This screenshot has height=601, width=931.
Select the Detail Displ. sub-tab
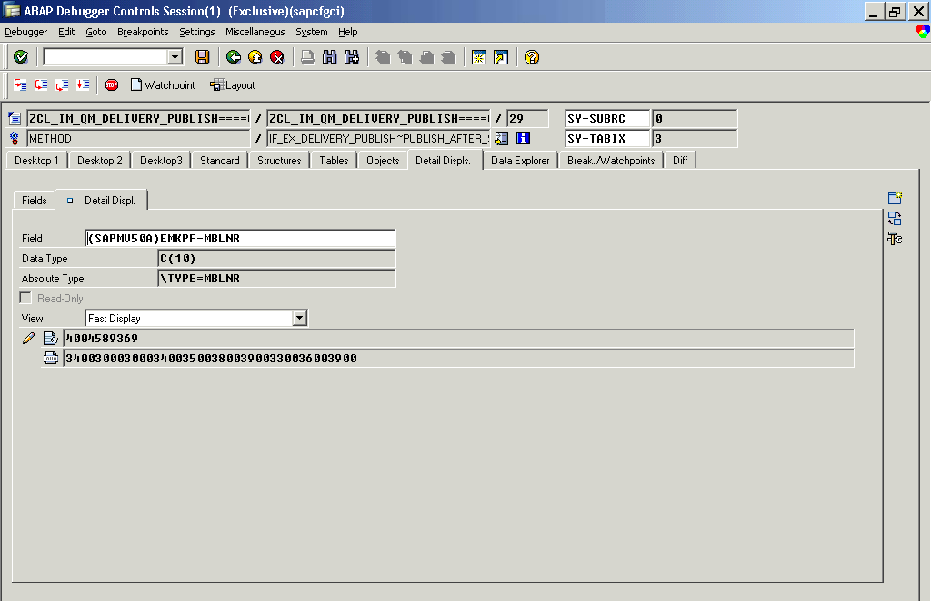(x=102, y=201)
